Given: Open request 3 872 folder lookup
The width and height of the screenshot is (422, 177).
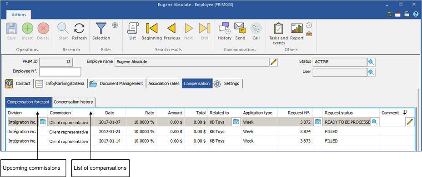Looking at the screenshot, I should click(318, 122).
